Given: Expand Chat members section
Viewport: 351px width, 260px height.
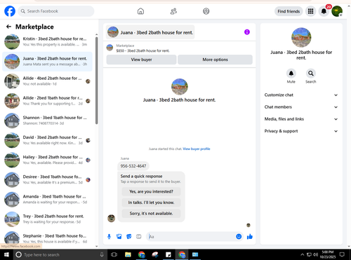Looking at the screenshot, I should click(301, 107).
